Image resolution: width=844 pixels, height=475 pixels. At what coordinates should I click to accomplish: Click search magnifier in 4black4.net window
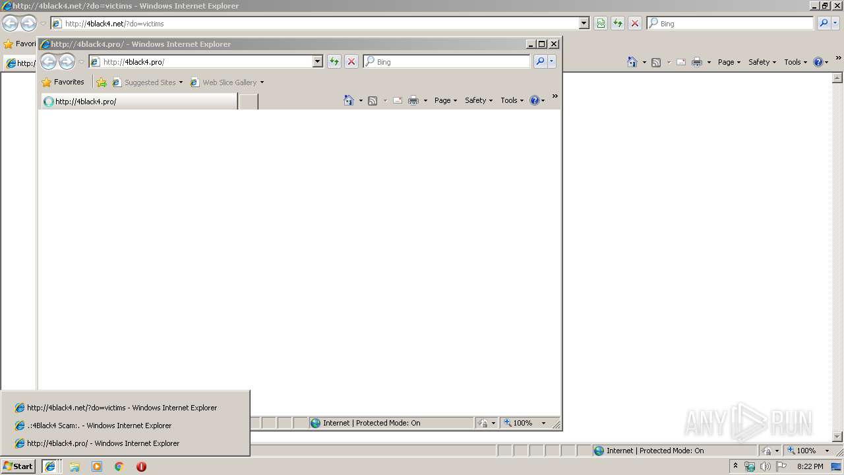point(824,23)
